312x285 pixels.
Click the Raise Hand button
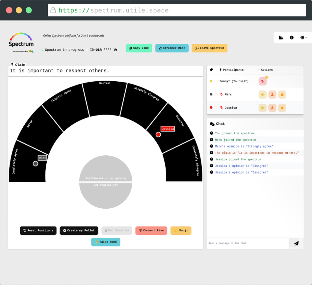106,242
